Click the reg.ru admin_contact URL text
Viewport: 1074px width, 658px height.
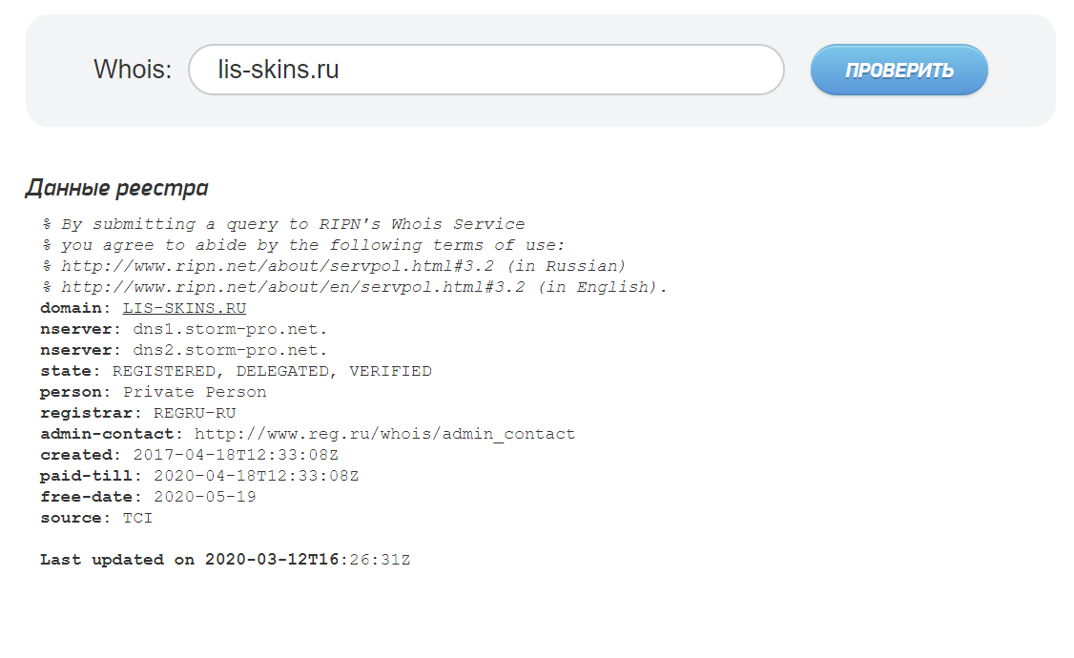click(385, 434)
